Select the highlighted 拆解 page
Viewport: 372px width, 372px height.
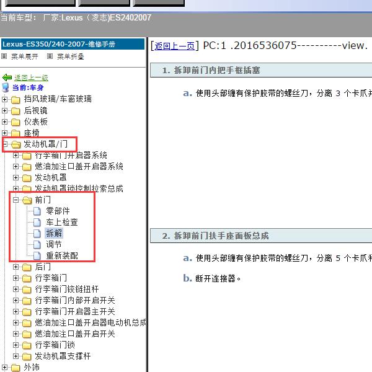(54, 233)
